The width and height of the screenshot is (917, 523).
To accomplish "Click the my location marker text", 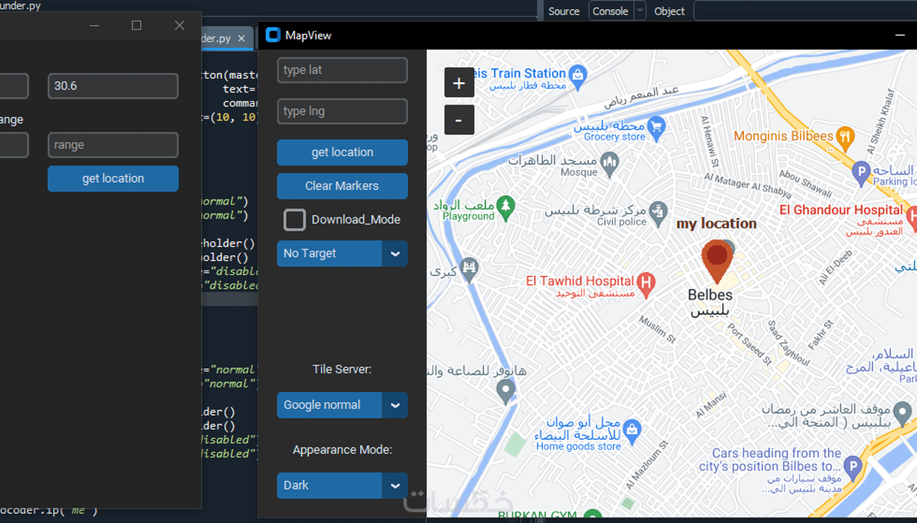I will [716, 223].
